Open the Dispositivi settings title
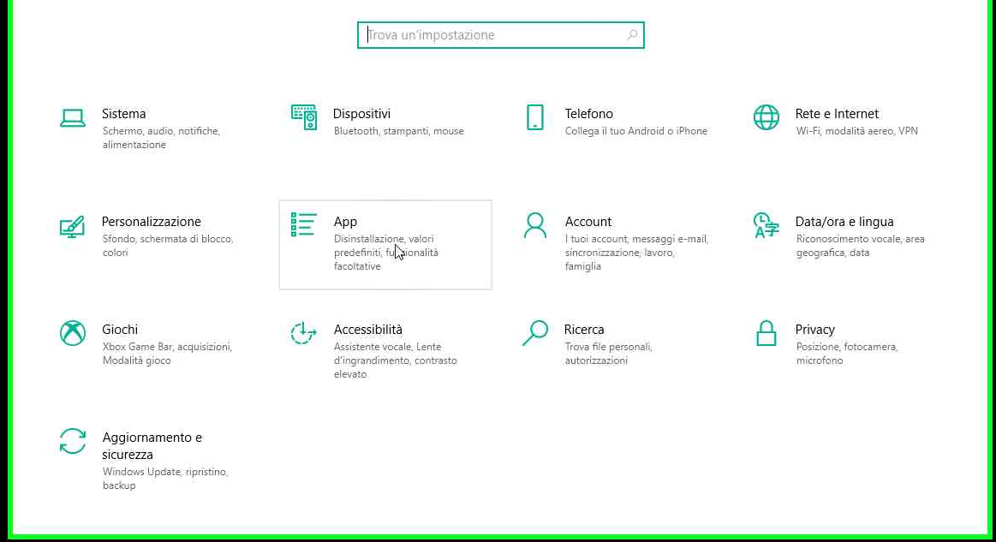Image resolution: width=996 pixels, height=542 pixels. [361, 114]
